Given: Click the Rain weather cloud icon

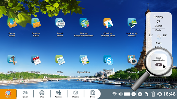Looking at the screenshot, I should pos(159,37).
